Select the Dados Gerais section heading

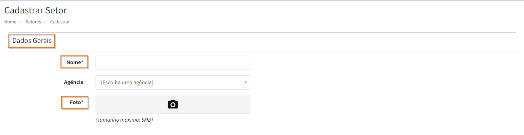pos(32,41)
